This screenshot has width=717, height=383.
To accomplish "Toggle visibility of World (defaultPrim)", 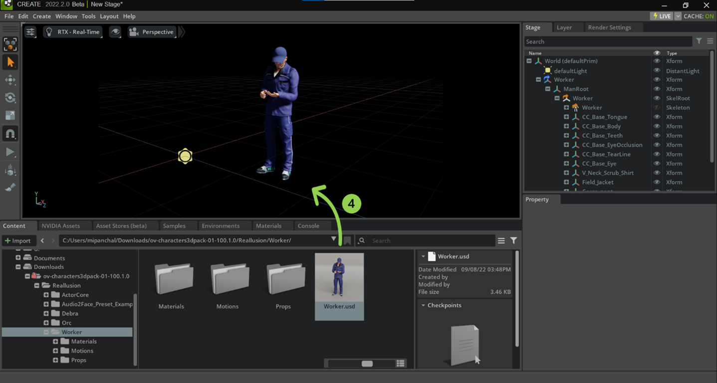I will [657, 61].
